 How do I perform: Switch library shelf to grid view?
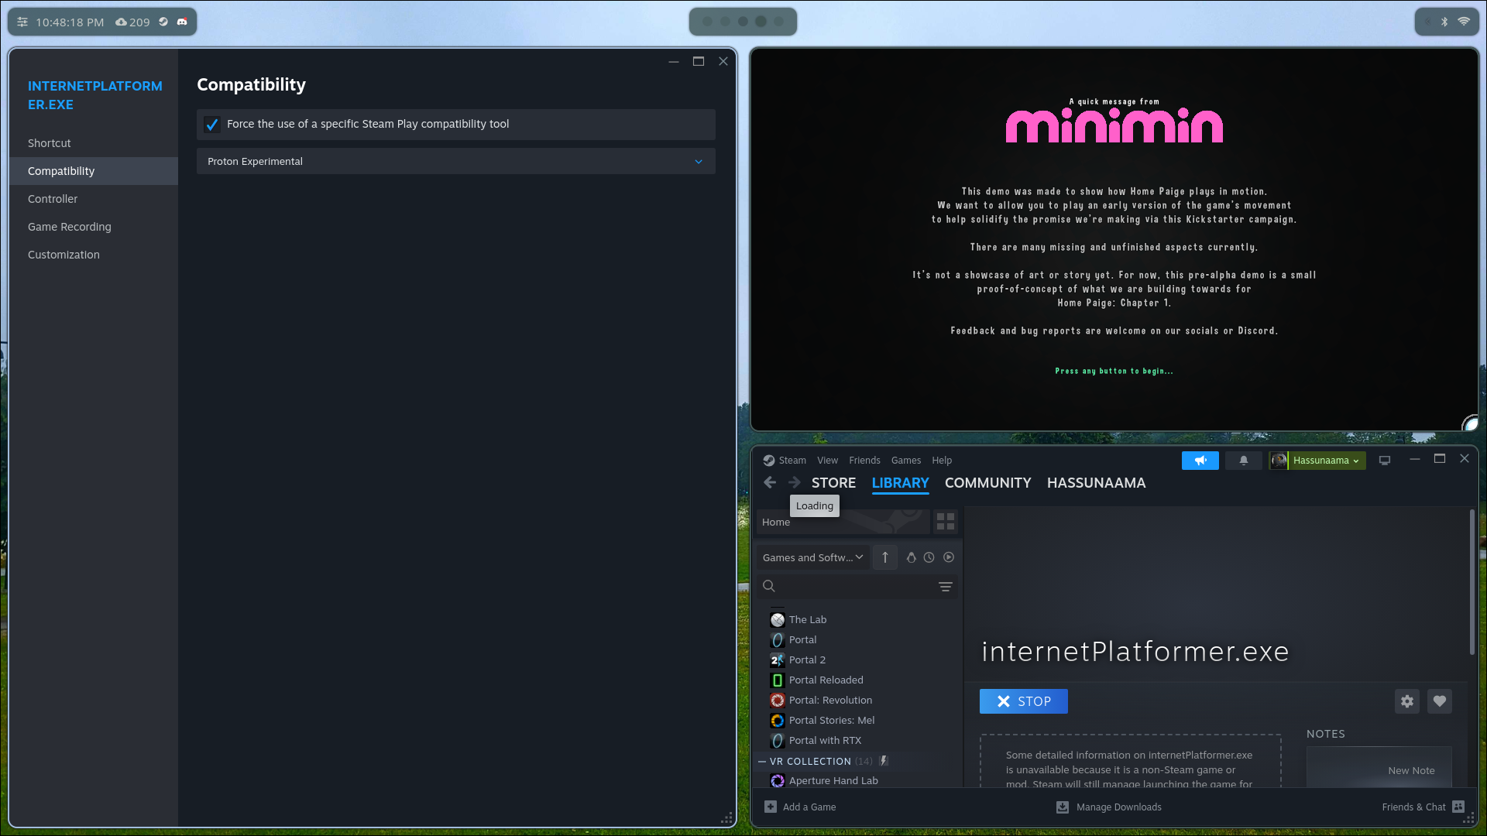[x=945, y=522]
